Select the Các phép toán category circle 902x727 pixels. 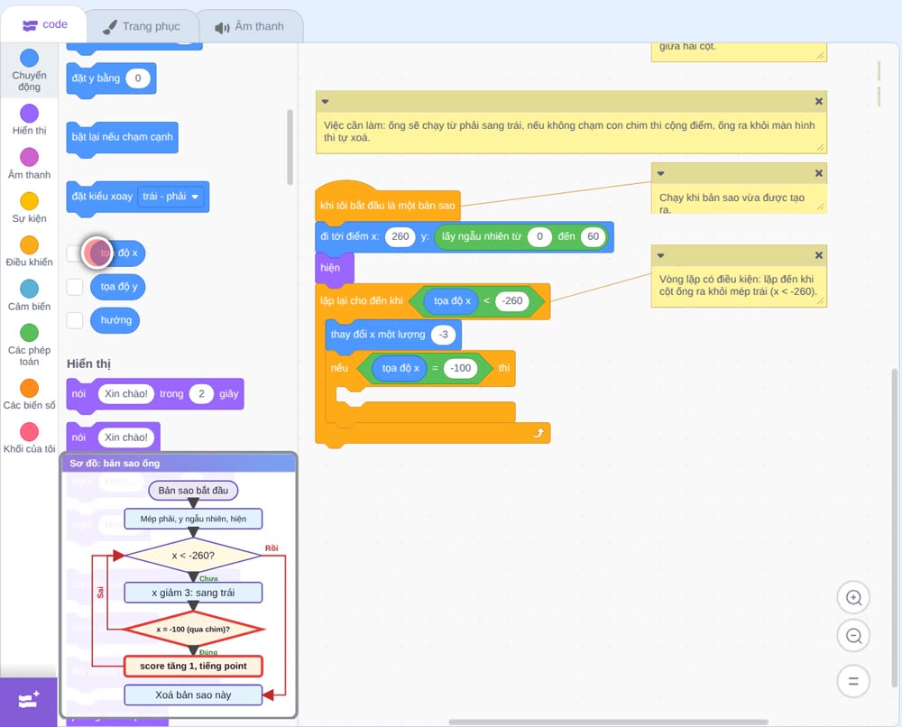coord(30,333)
